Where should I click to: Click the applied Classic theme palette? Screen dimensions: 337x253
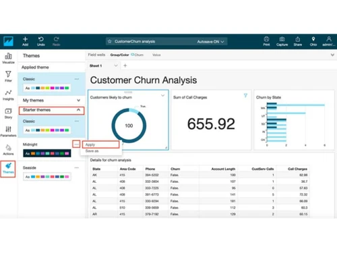pyautogui.click(x=47, y=88)
